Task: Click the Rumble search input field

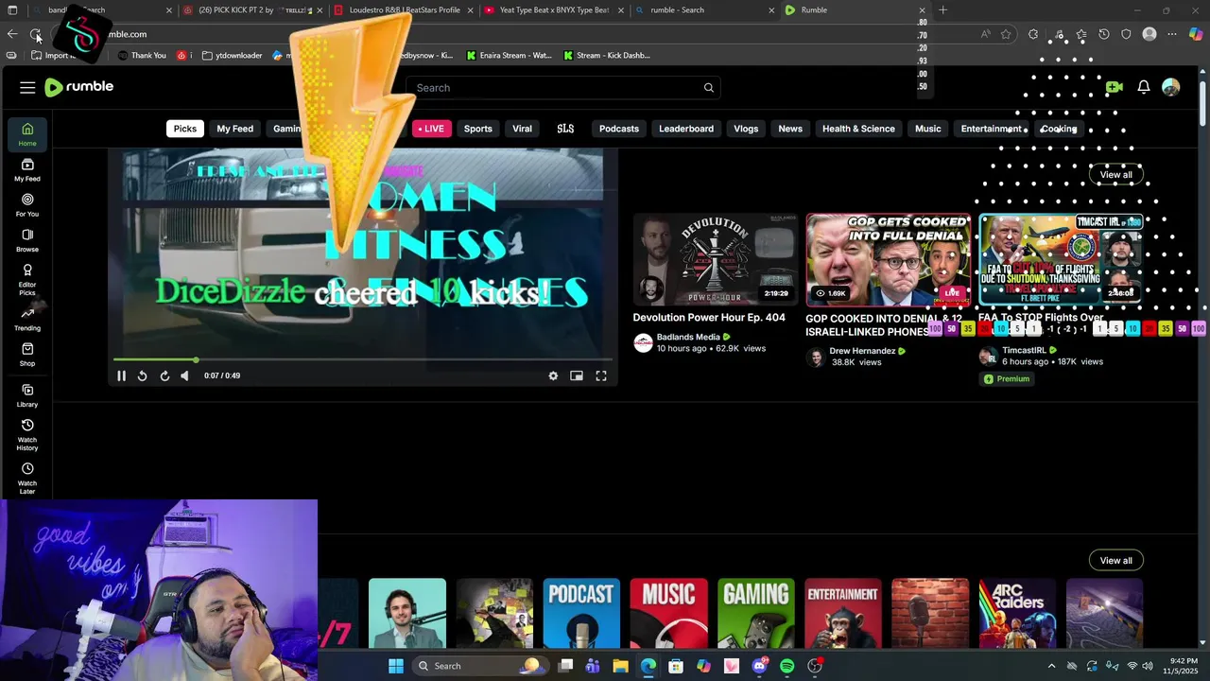Action: pyautogui.click(x=563, y=88)
